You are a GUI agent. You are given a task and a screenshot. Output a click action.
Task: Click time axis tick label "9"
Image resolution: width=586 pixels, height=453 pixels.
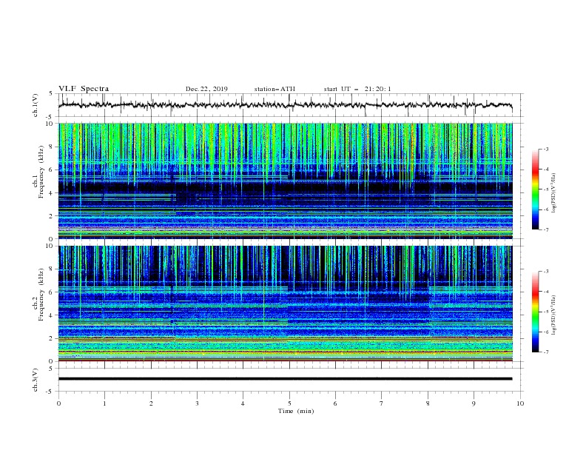[474, 403]
